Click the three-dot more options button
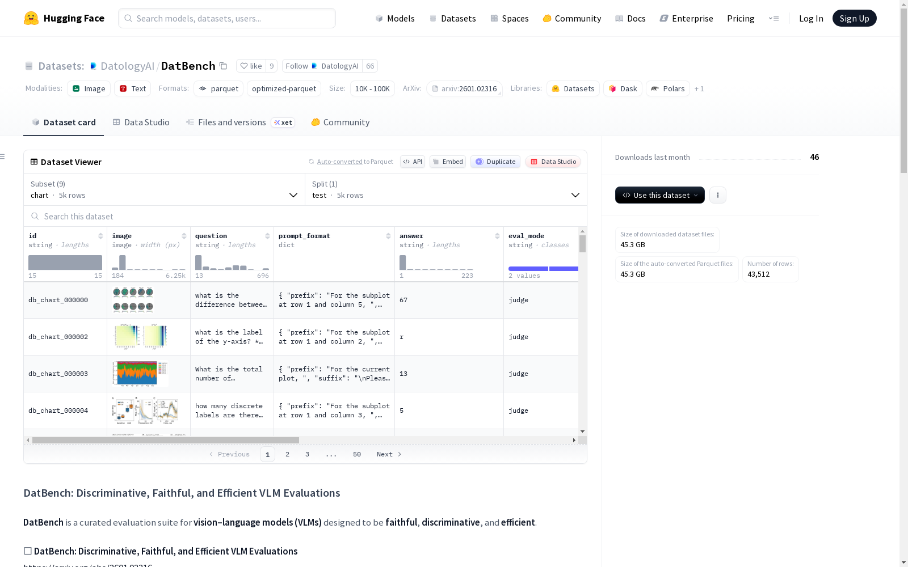Screen dimensions: 908x567 718,195
